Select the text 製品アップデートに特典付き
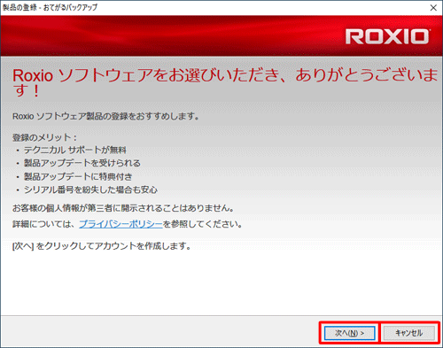The image size is (443, 348). (78, 176)
